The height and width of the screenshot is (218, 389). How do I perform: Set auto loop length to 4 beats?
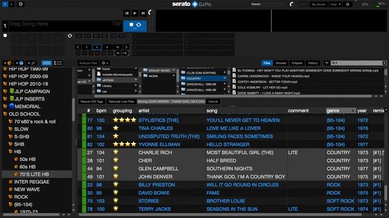pyautogui.click(x=97, y=47)
